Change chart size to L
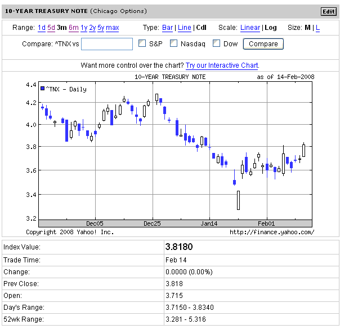This screenshot has height=329, width=340. click(317, 28)
